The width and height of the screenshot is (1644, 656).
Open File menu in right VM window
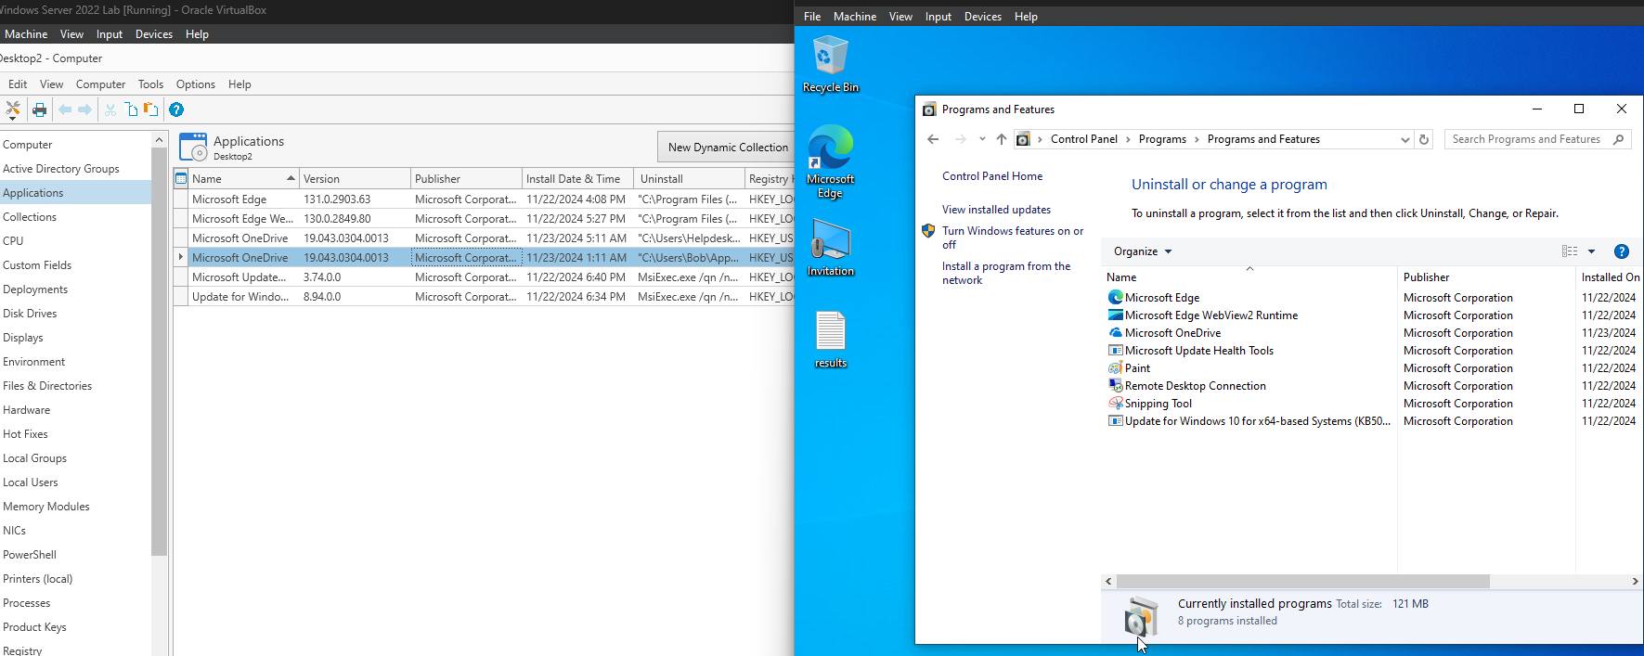(812, 17)
